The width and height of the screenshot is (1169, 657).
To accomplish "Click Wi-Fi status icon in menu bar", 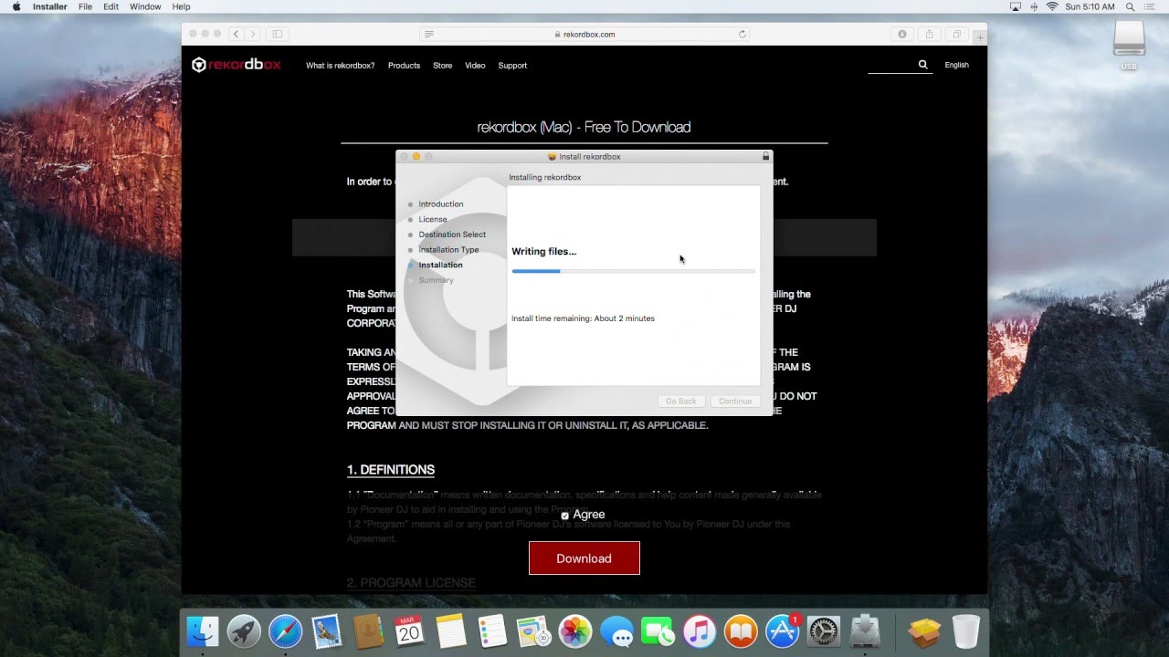I will (x=1052, y=6).
